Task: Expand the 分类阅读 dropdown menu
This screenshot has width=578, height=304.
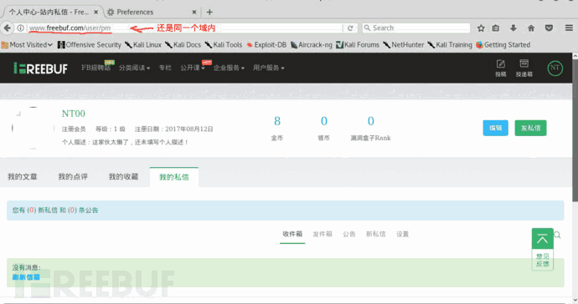Action: click(134, 68)
